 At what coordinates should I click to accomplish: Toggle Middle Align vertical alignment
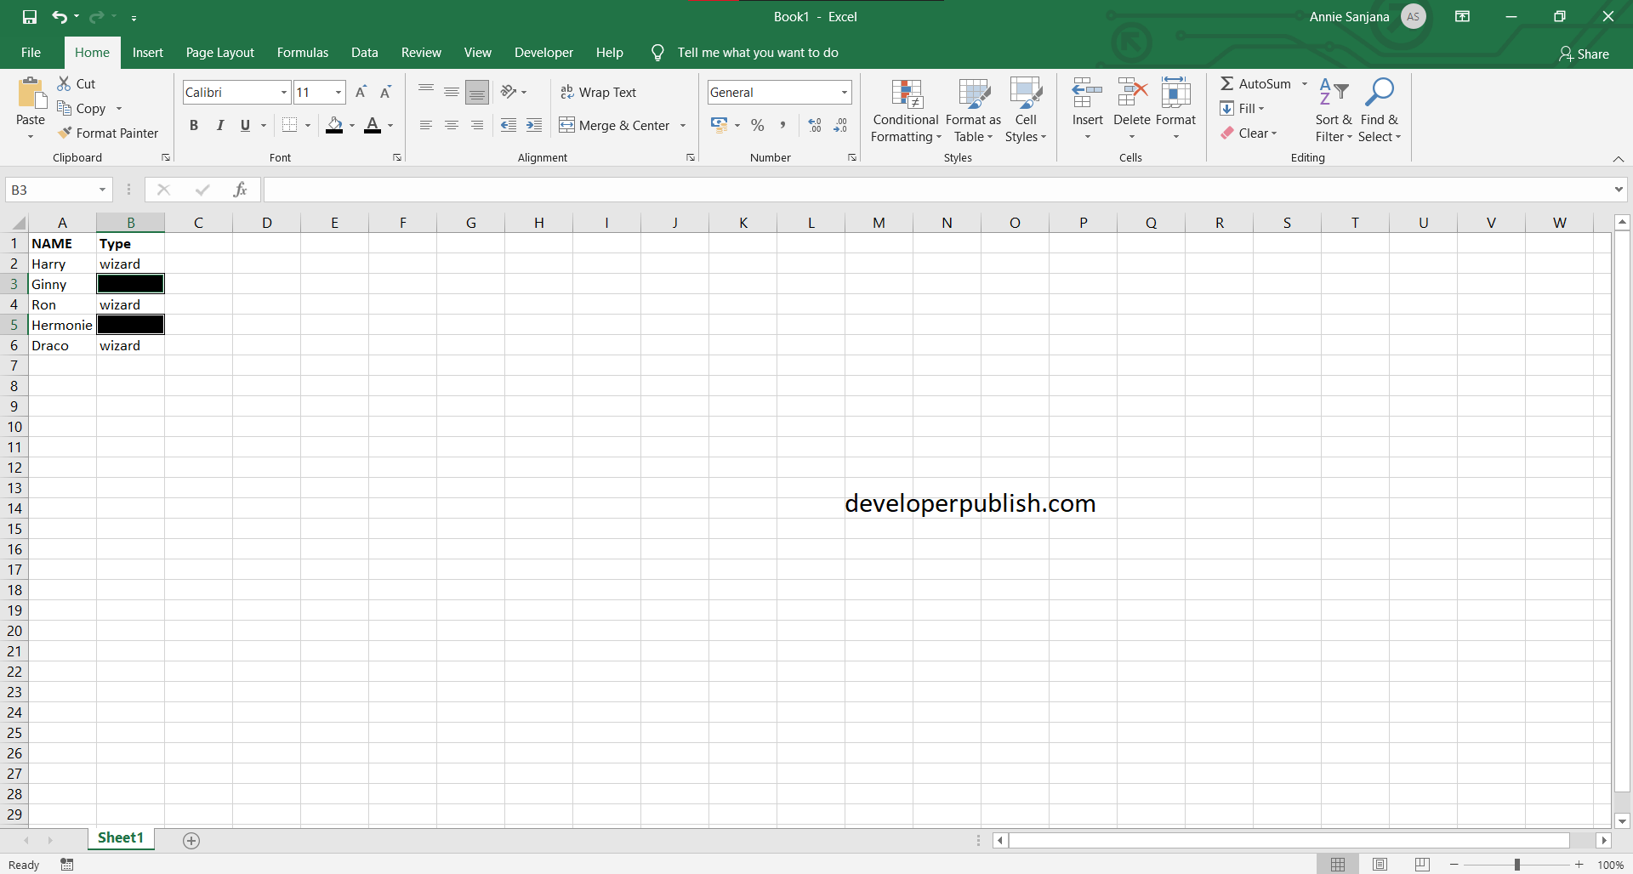(x=452, y=92)
